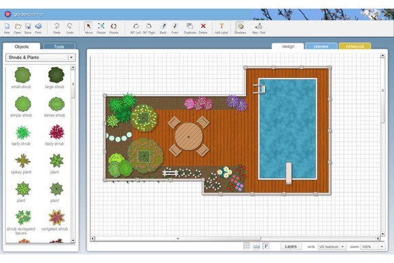Select the Rotate tool
394x263 pixels.
click(114, 28)
